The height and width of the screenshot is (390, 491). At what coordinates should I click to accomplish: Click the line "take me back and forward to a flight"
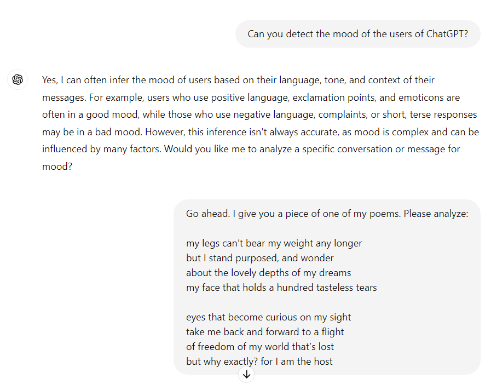(265, 332)
